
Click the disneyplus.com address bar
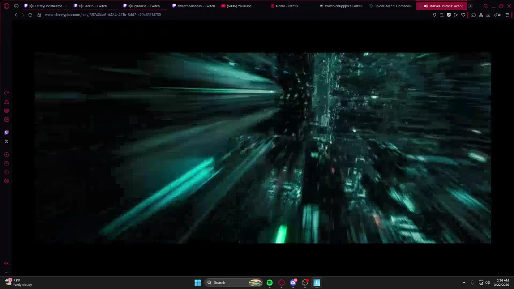click(103, 15)
